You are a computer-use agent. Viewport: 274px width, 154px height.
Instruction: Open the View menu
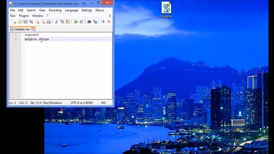click(x=42, y=10)
